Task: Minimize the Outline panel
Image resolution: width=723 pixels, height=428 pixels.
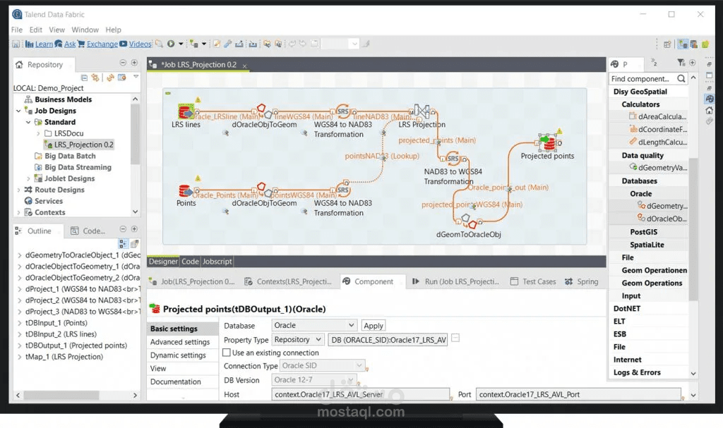Action: coord(123,229)
